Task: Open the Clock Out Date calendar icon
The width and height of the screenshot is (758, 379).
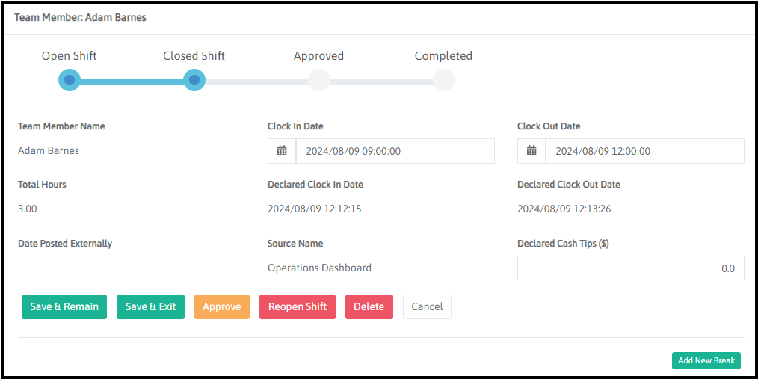Action: click(x=531, y=151)
